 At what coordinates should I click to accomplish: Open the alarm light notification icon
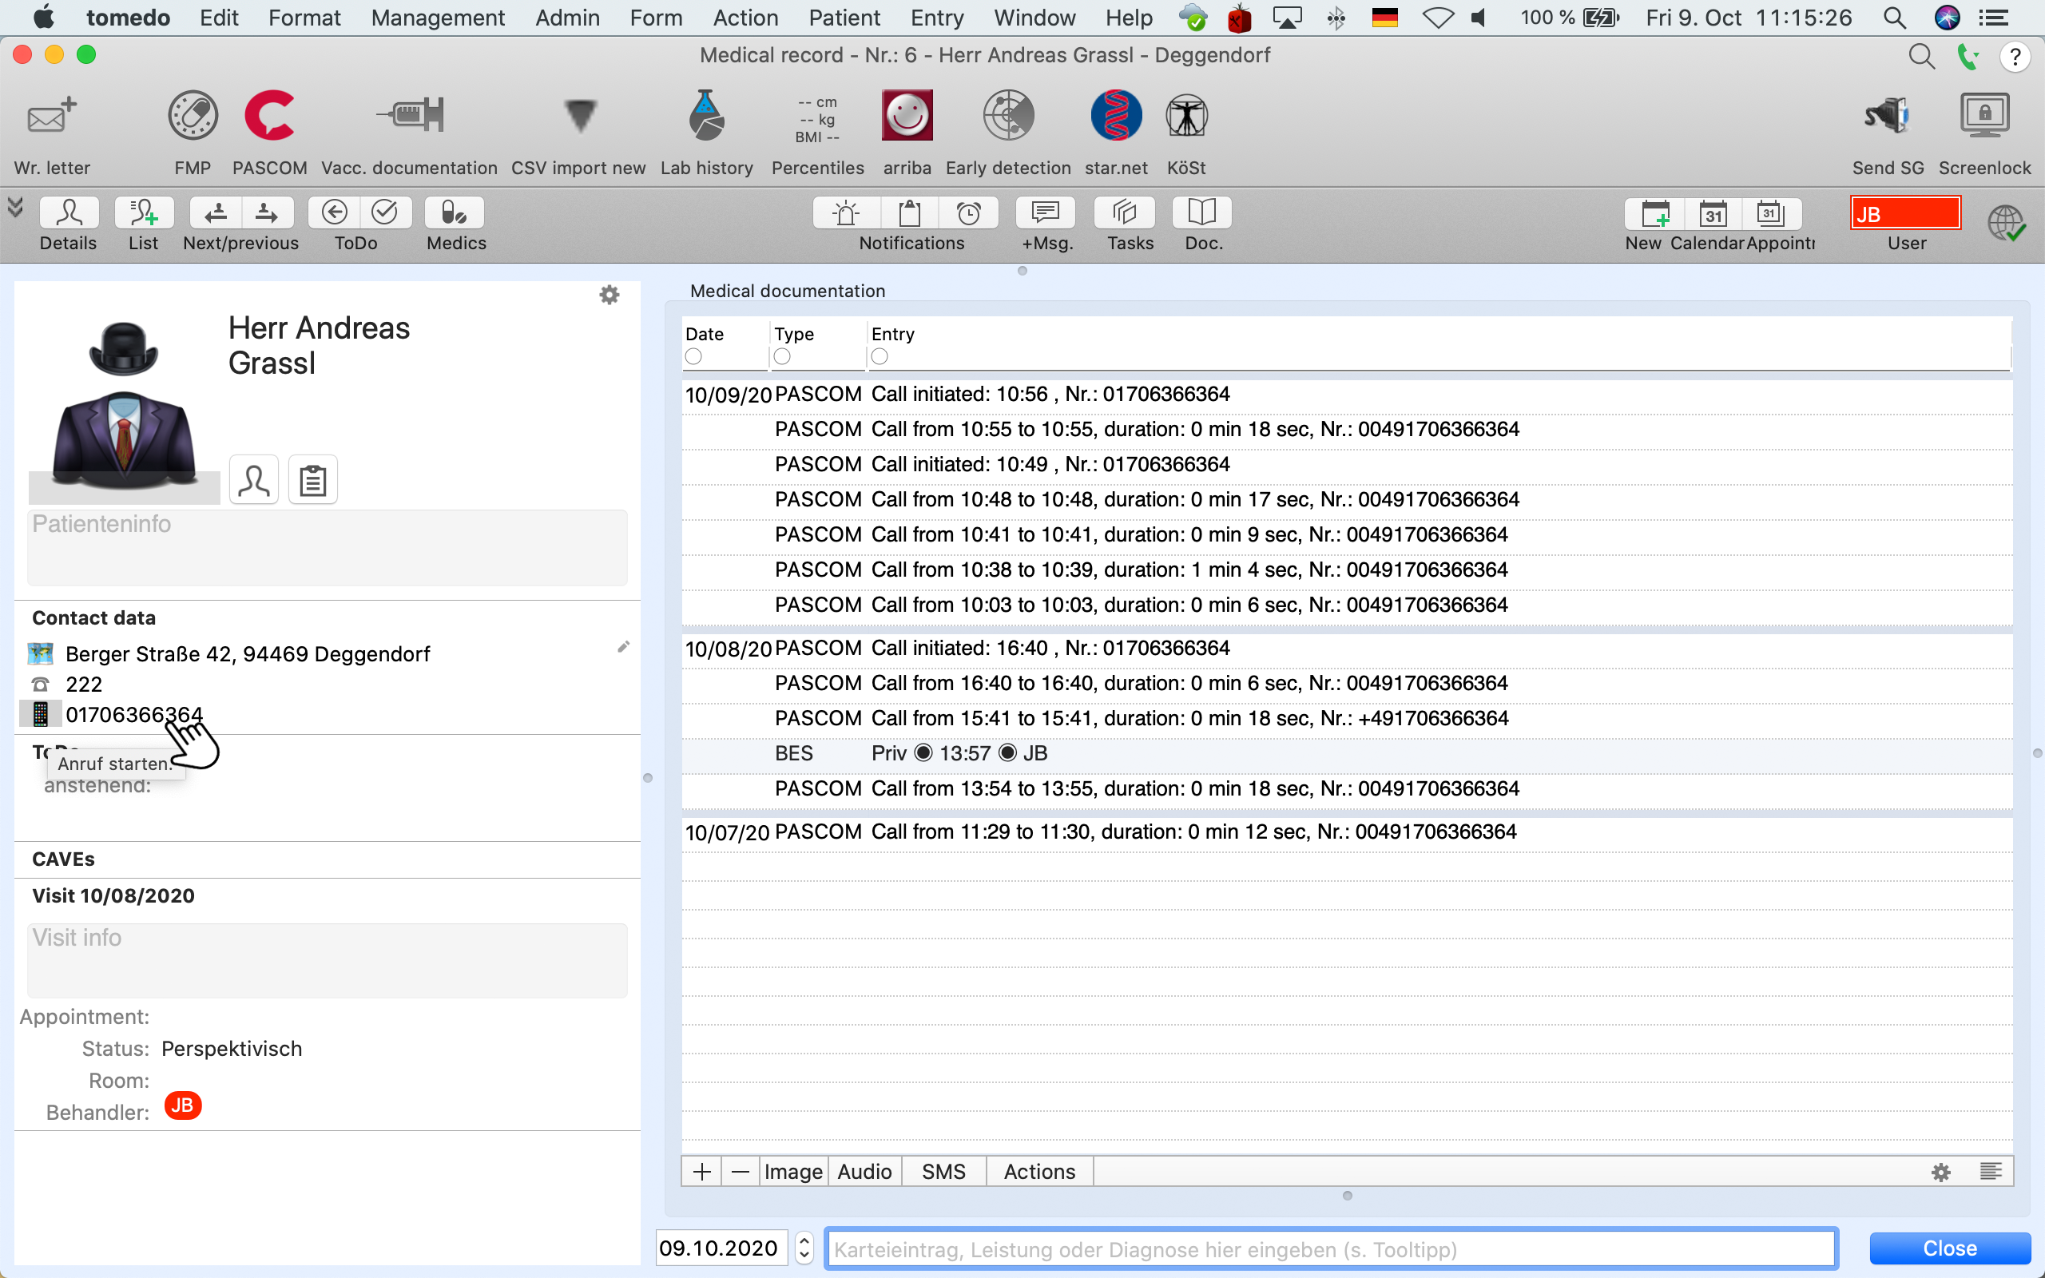coord(846,213)
